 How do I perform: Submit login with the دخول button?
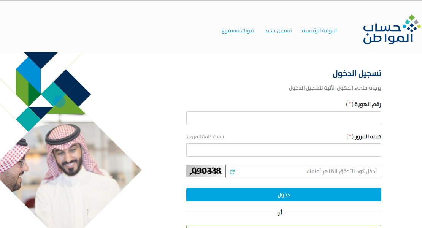coord(284,195)
